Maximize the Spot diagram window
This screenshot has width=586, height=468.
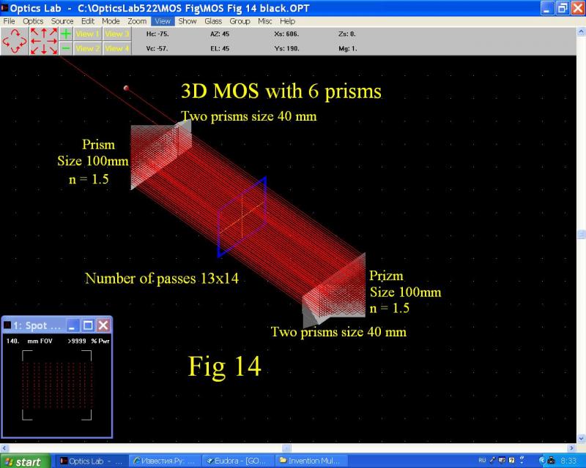coord(88,325)
